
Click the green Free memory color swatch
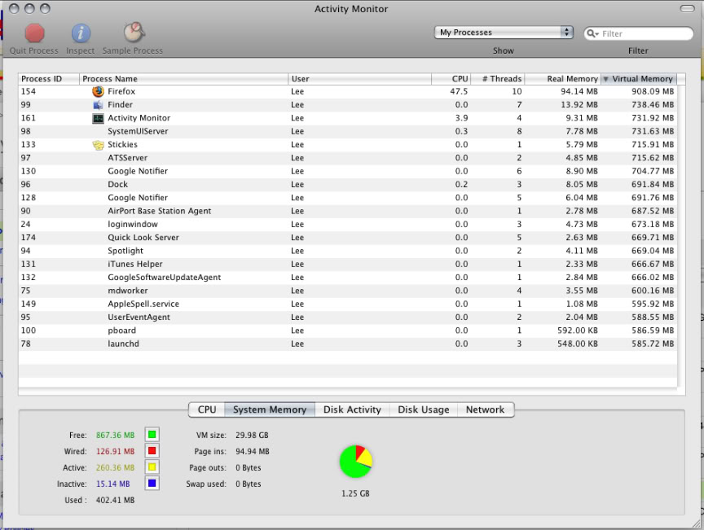(x=152, y=435)
